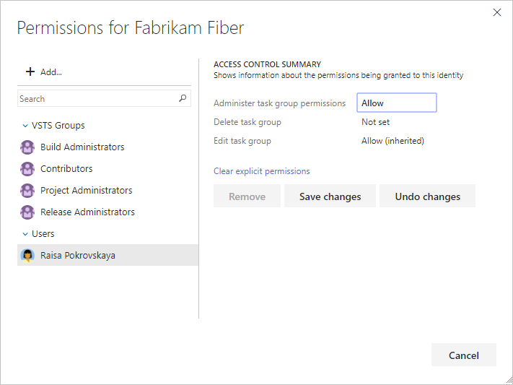Select Release Administrators group name
This screenshot has width=513, height=385.
pos(87,212)
